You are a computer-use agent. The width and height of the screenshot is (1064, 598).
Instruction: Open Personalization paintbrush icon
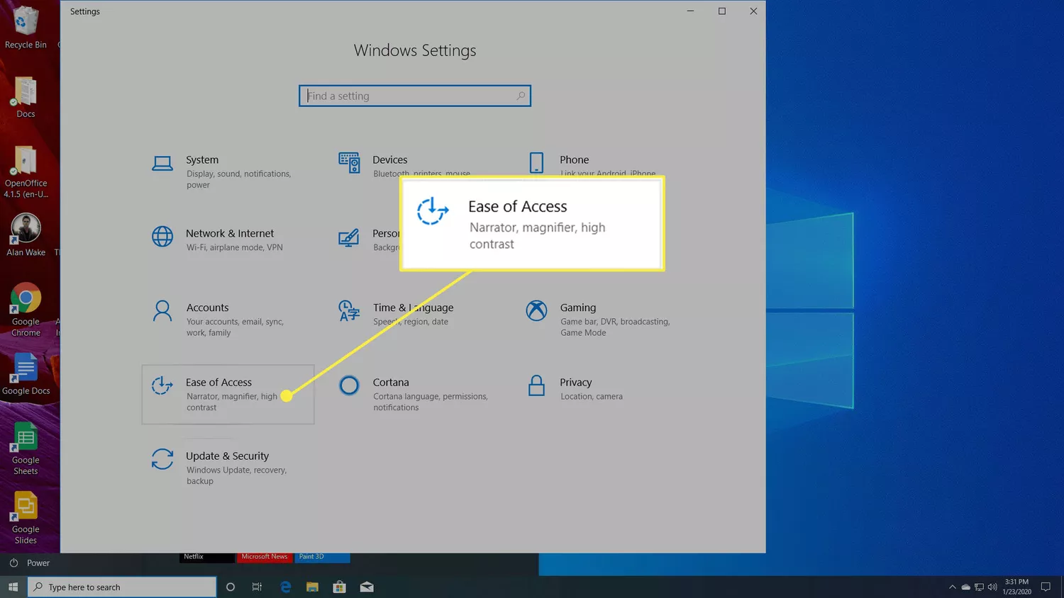point(348,237)
